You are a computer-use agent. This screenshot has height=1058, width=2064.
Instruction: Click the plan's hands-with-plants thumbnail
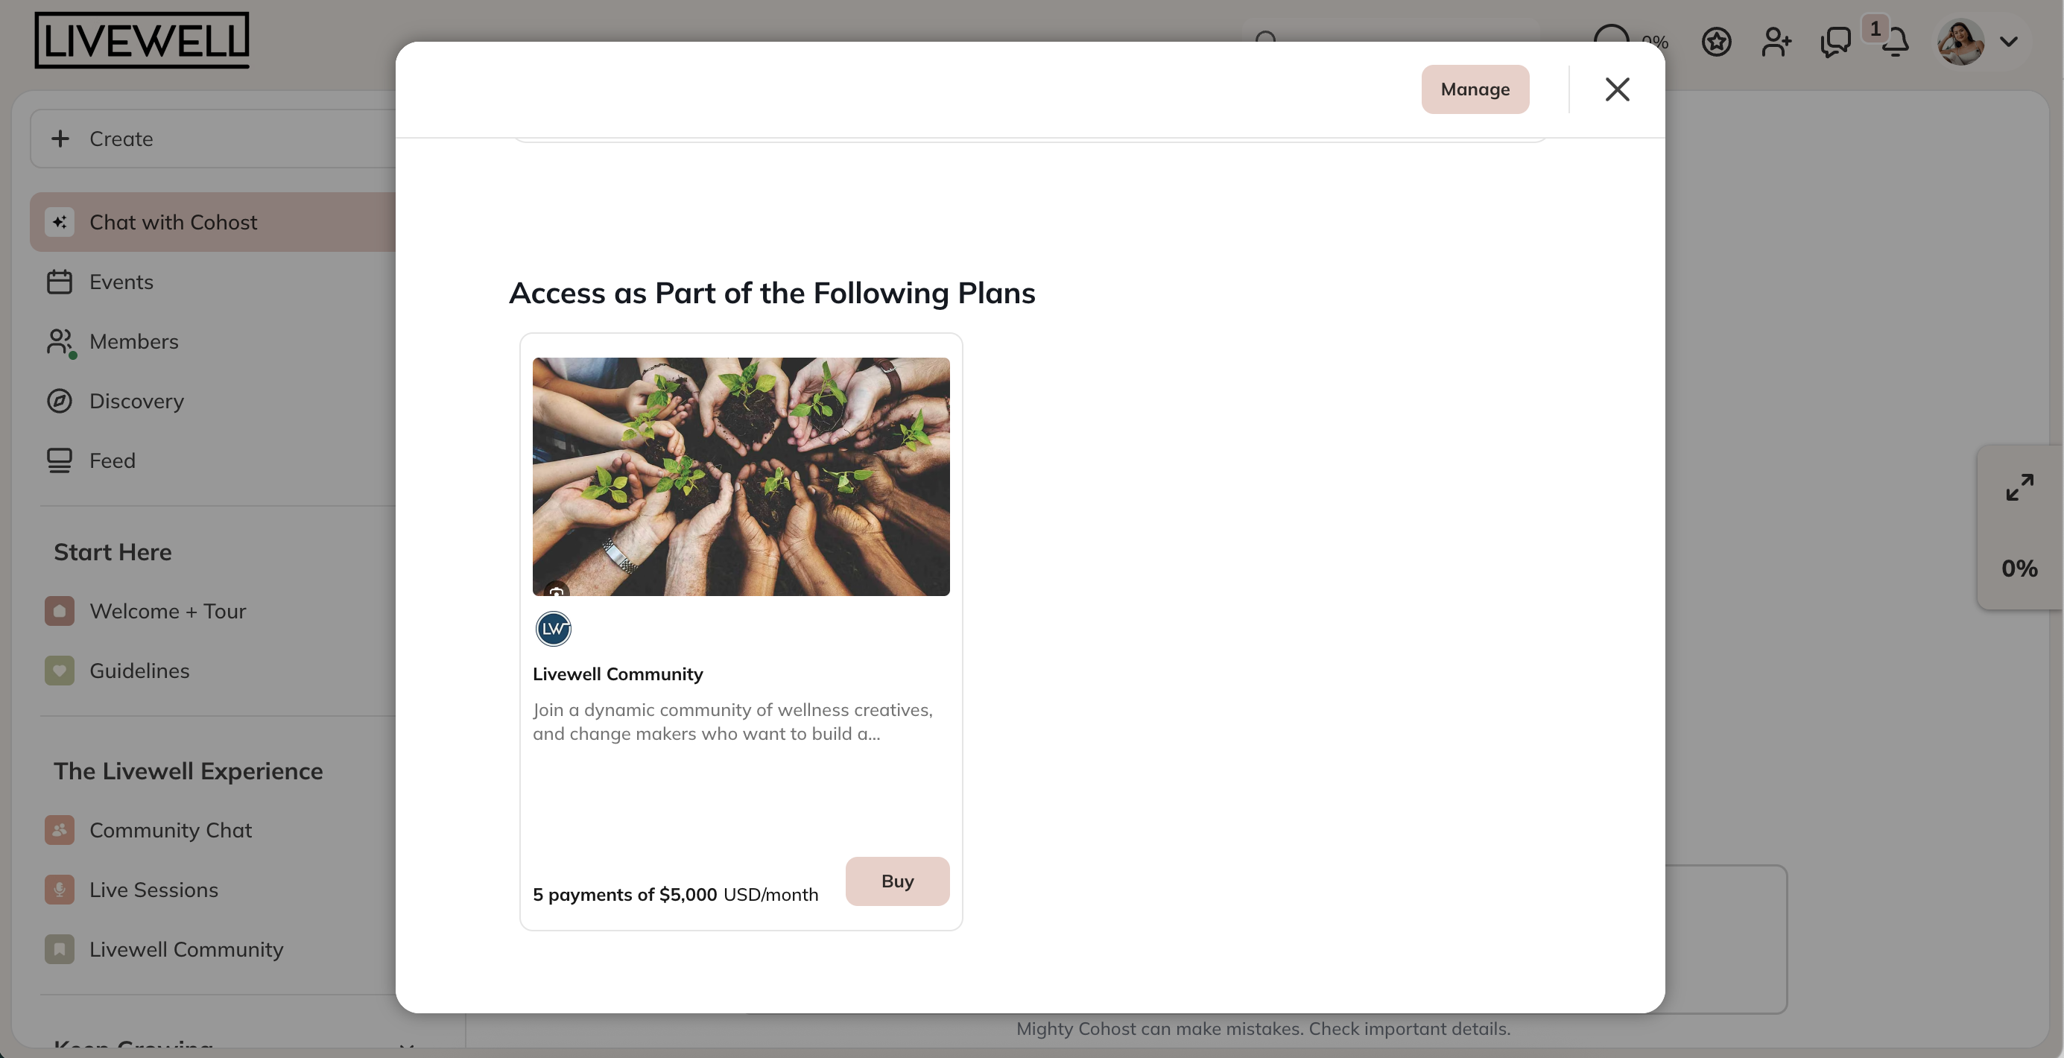click(741, 477)
